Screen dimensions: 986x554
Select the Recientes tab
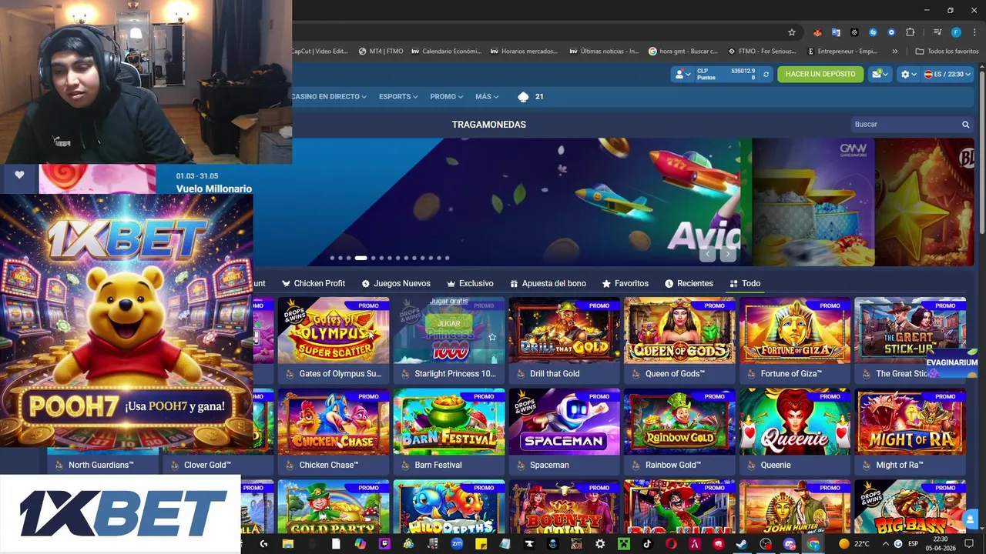689,283
